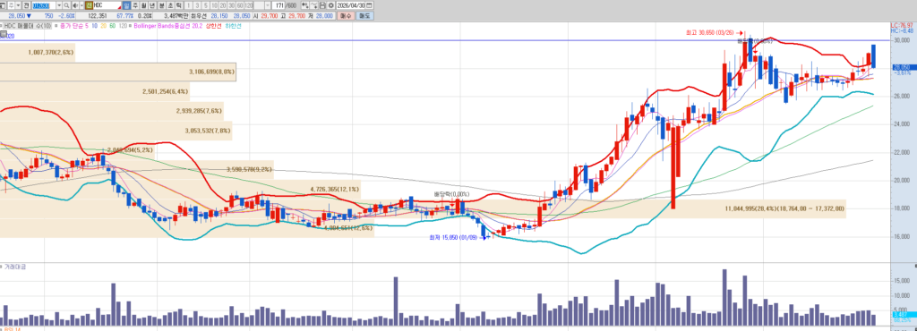Click the 11,044,995(28.4%) volume profile label
This screenshot has width=917, height=331.
pos(784,208)
